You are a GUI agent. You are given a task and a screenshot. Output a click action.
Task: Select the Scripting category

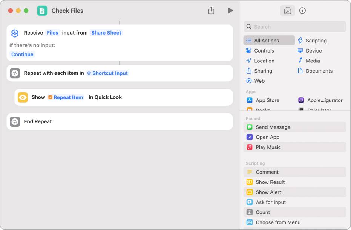(316, 41)
